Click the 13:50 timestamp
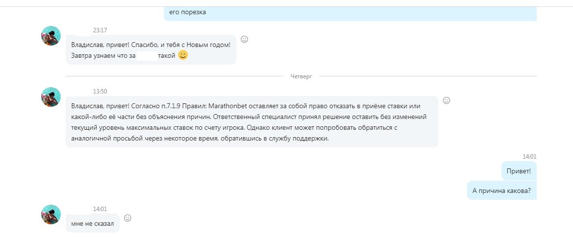Image resolution: width=573 pixels, height=237 pixels. coord(100,92)
